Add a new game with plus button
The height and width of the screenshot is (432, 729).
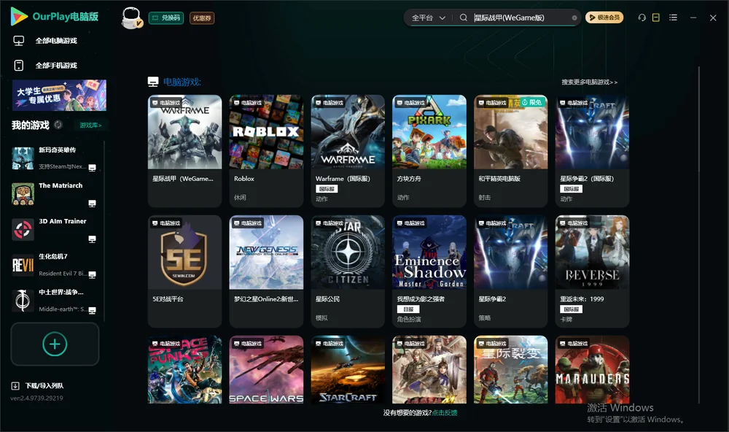pyautogui.click(x=55, y=344)
